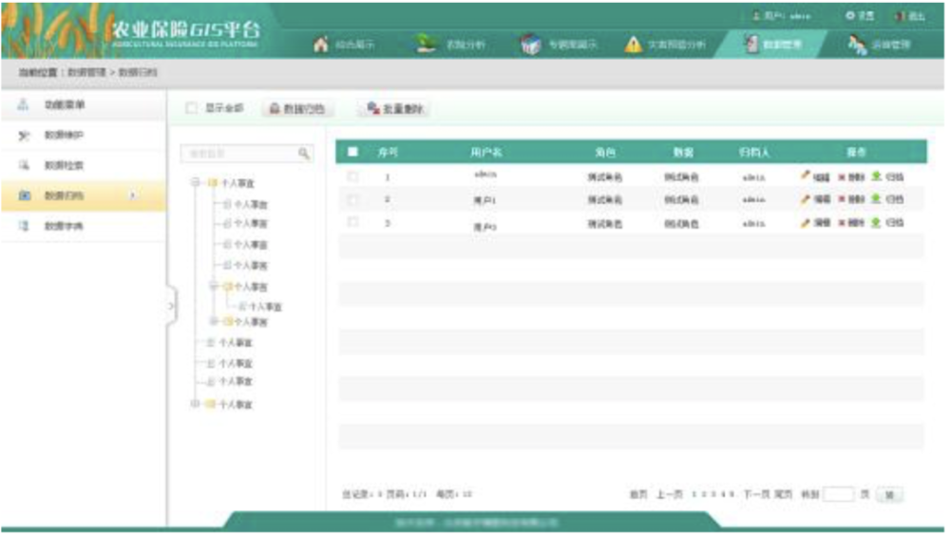The image size is (950, 536).
Task: Click the red delete X in the 用户3 row
Action: pos(842,223)
